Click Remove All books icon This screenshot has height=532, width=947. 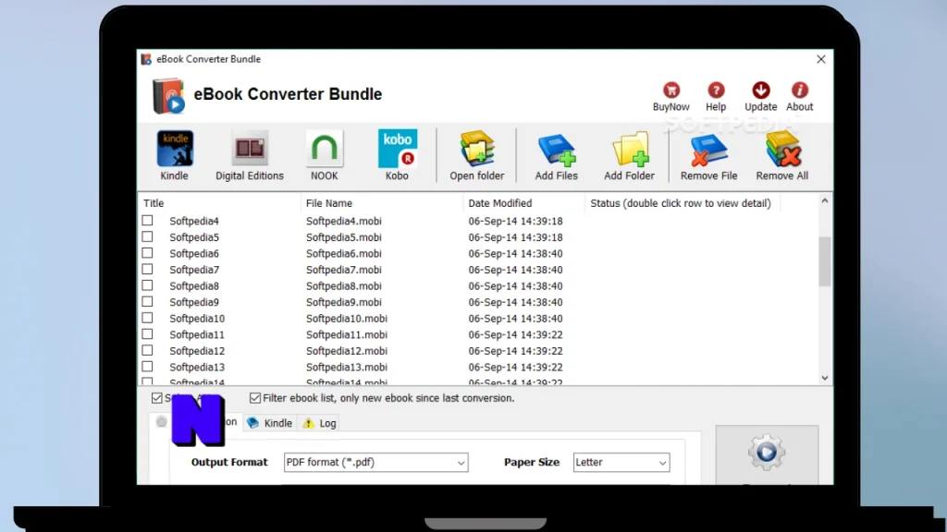(782, 149)
